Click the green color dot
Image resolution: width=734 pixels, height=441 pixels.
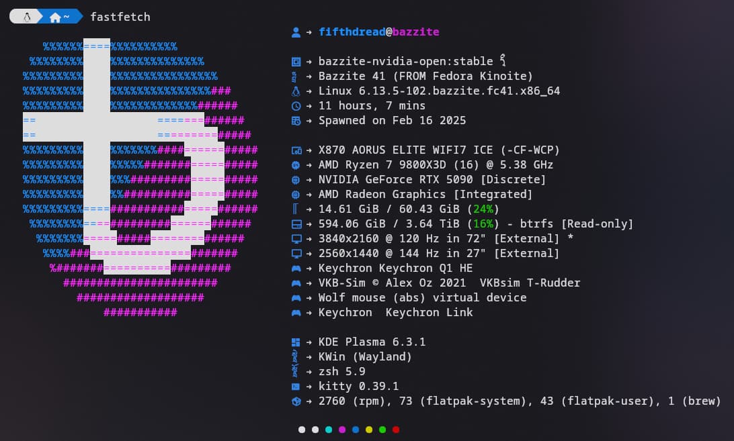pyautogui.click(x=382, y=430)
